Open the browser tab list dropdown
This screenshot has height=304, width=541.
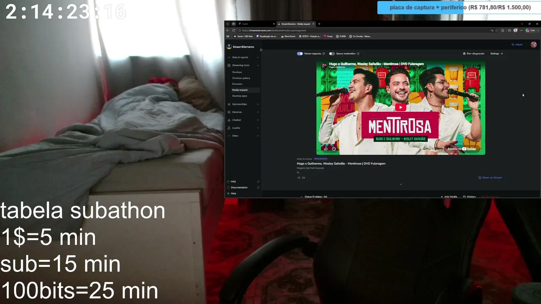click(227, 24)
